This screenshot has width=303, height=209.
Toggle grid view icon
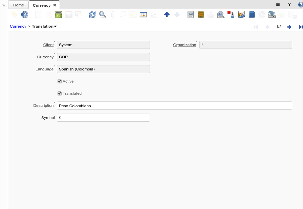coord(143,14)
